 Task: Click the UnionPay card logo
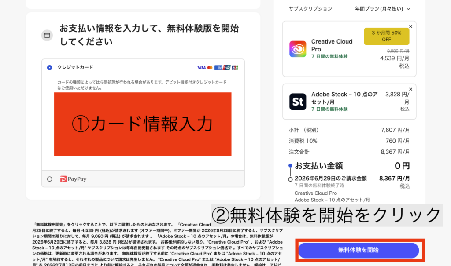(x=227, y=68)
